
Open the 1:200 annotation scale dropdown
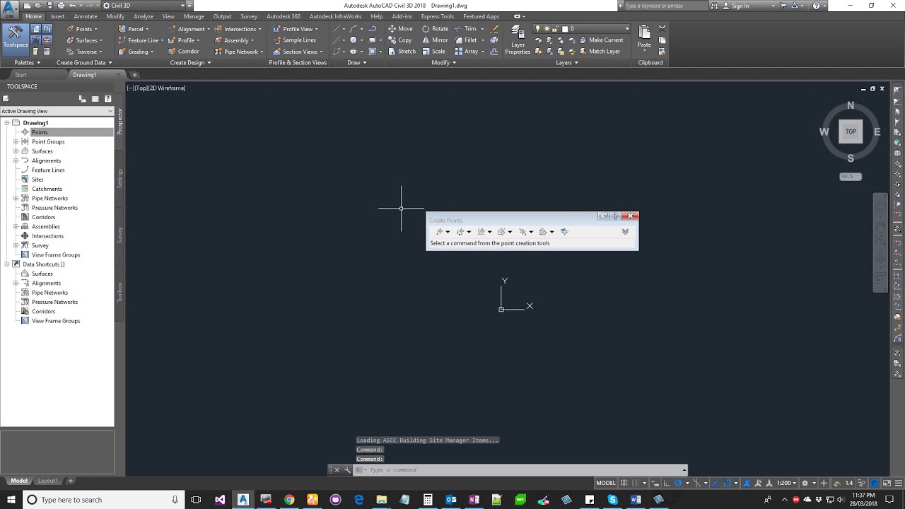[787, 483]
